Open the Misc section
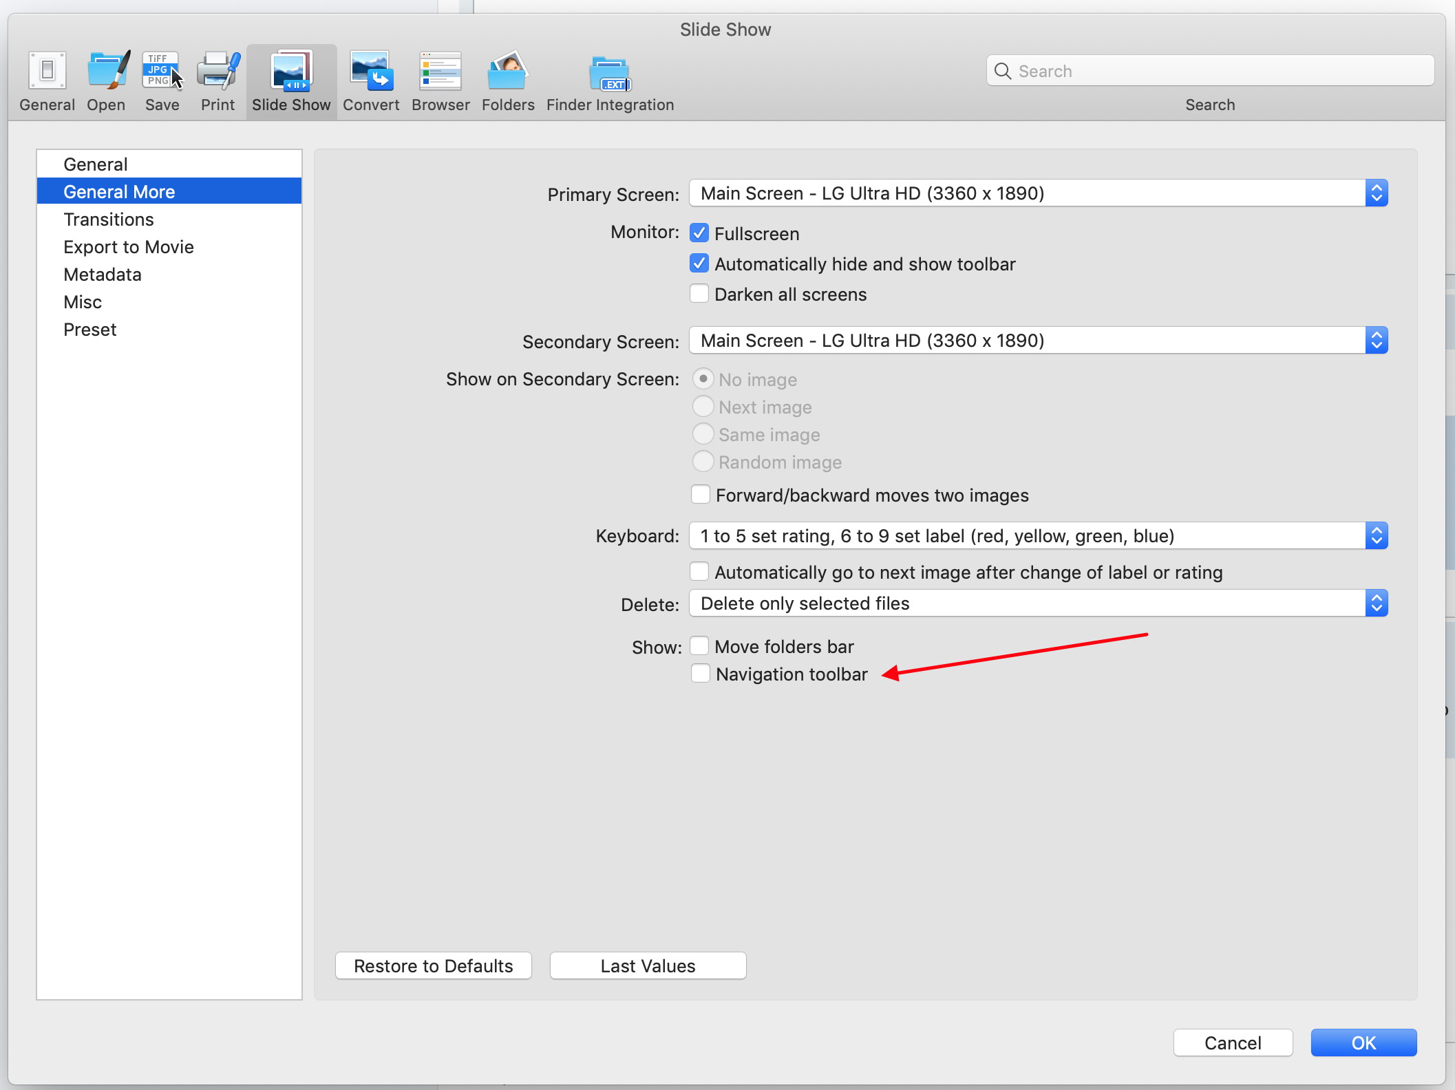Viewport: 1455px width, 1090px height. click(x=169, y=302)
